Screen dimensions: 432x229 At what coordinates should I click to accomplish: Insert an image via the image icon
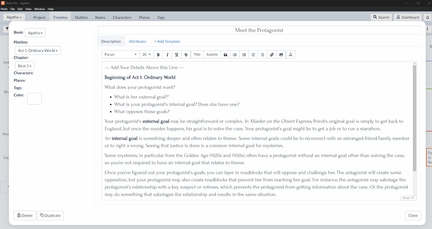pyautogui.click(x=281, y=54)
